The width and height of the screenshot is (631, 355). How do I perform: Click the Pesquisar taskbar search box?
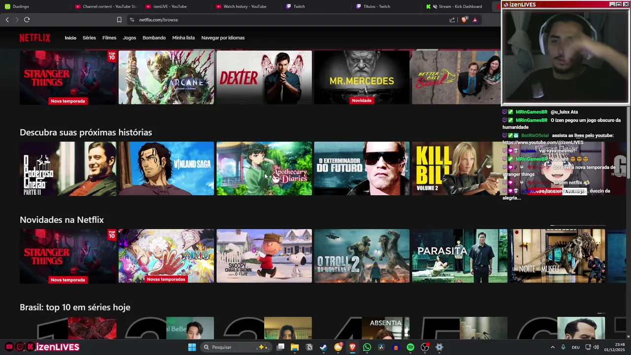tap(236, 347)
